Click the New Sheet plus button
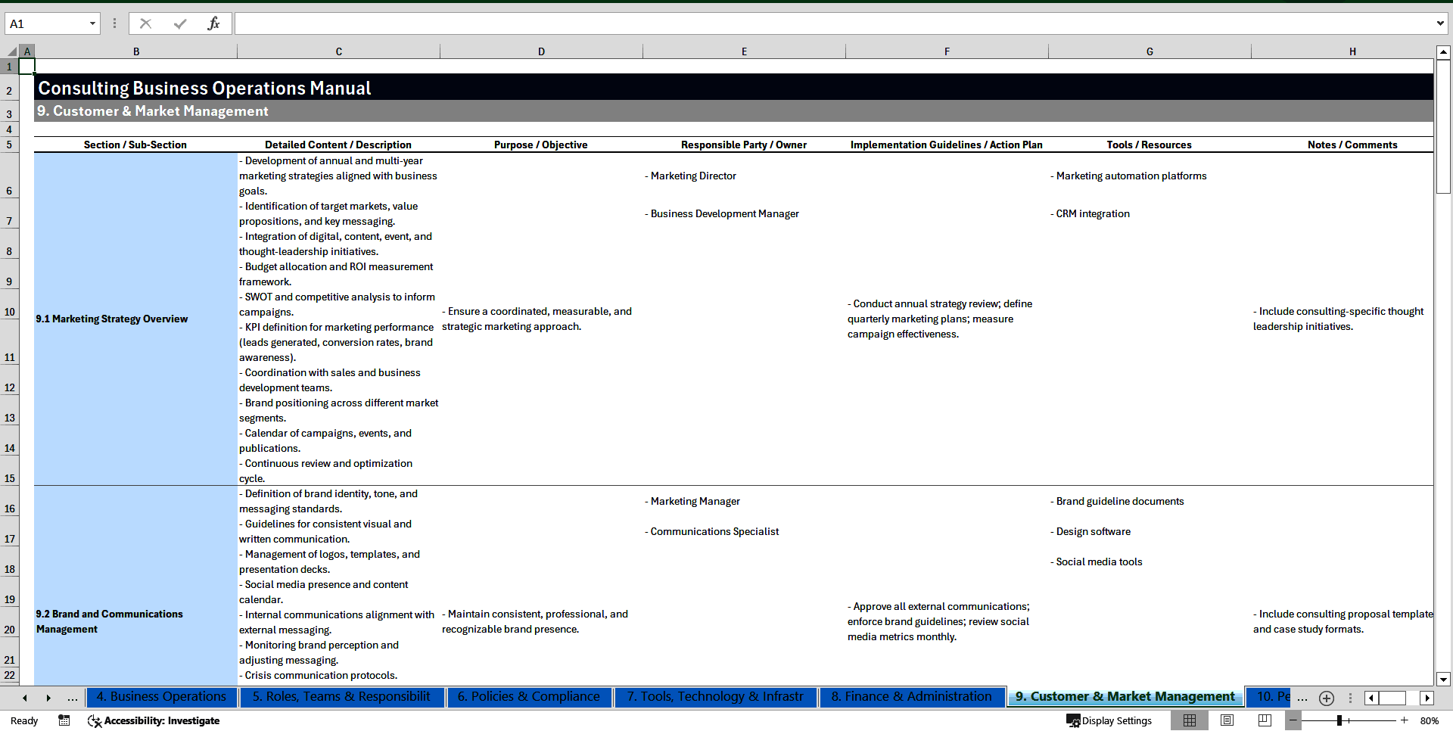1453x731 pixels. pyautogui.click(x=1326, y=698)
